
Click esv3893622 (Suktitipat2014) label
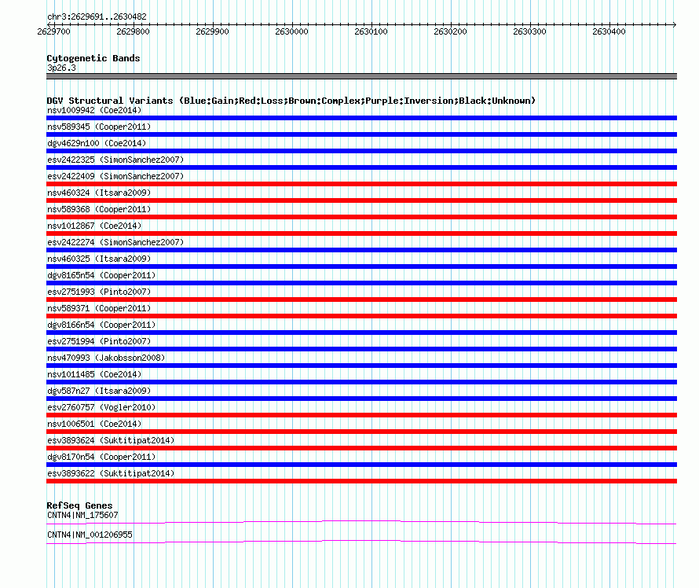(111, 473)
